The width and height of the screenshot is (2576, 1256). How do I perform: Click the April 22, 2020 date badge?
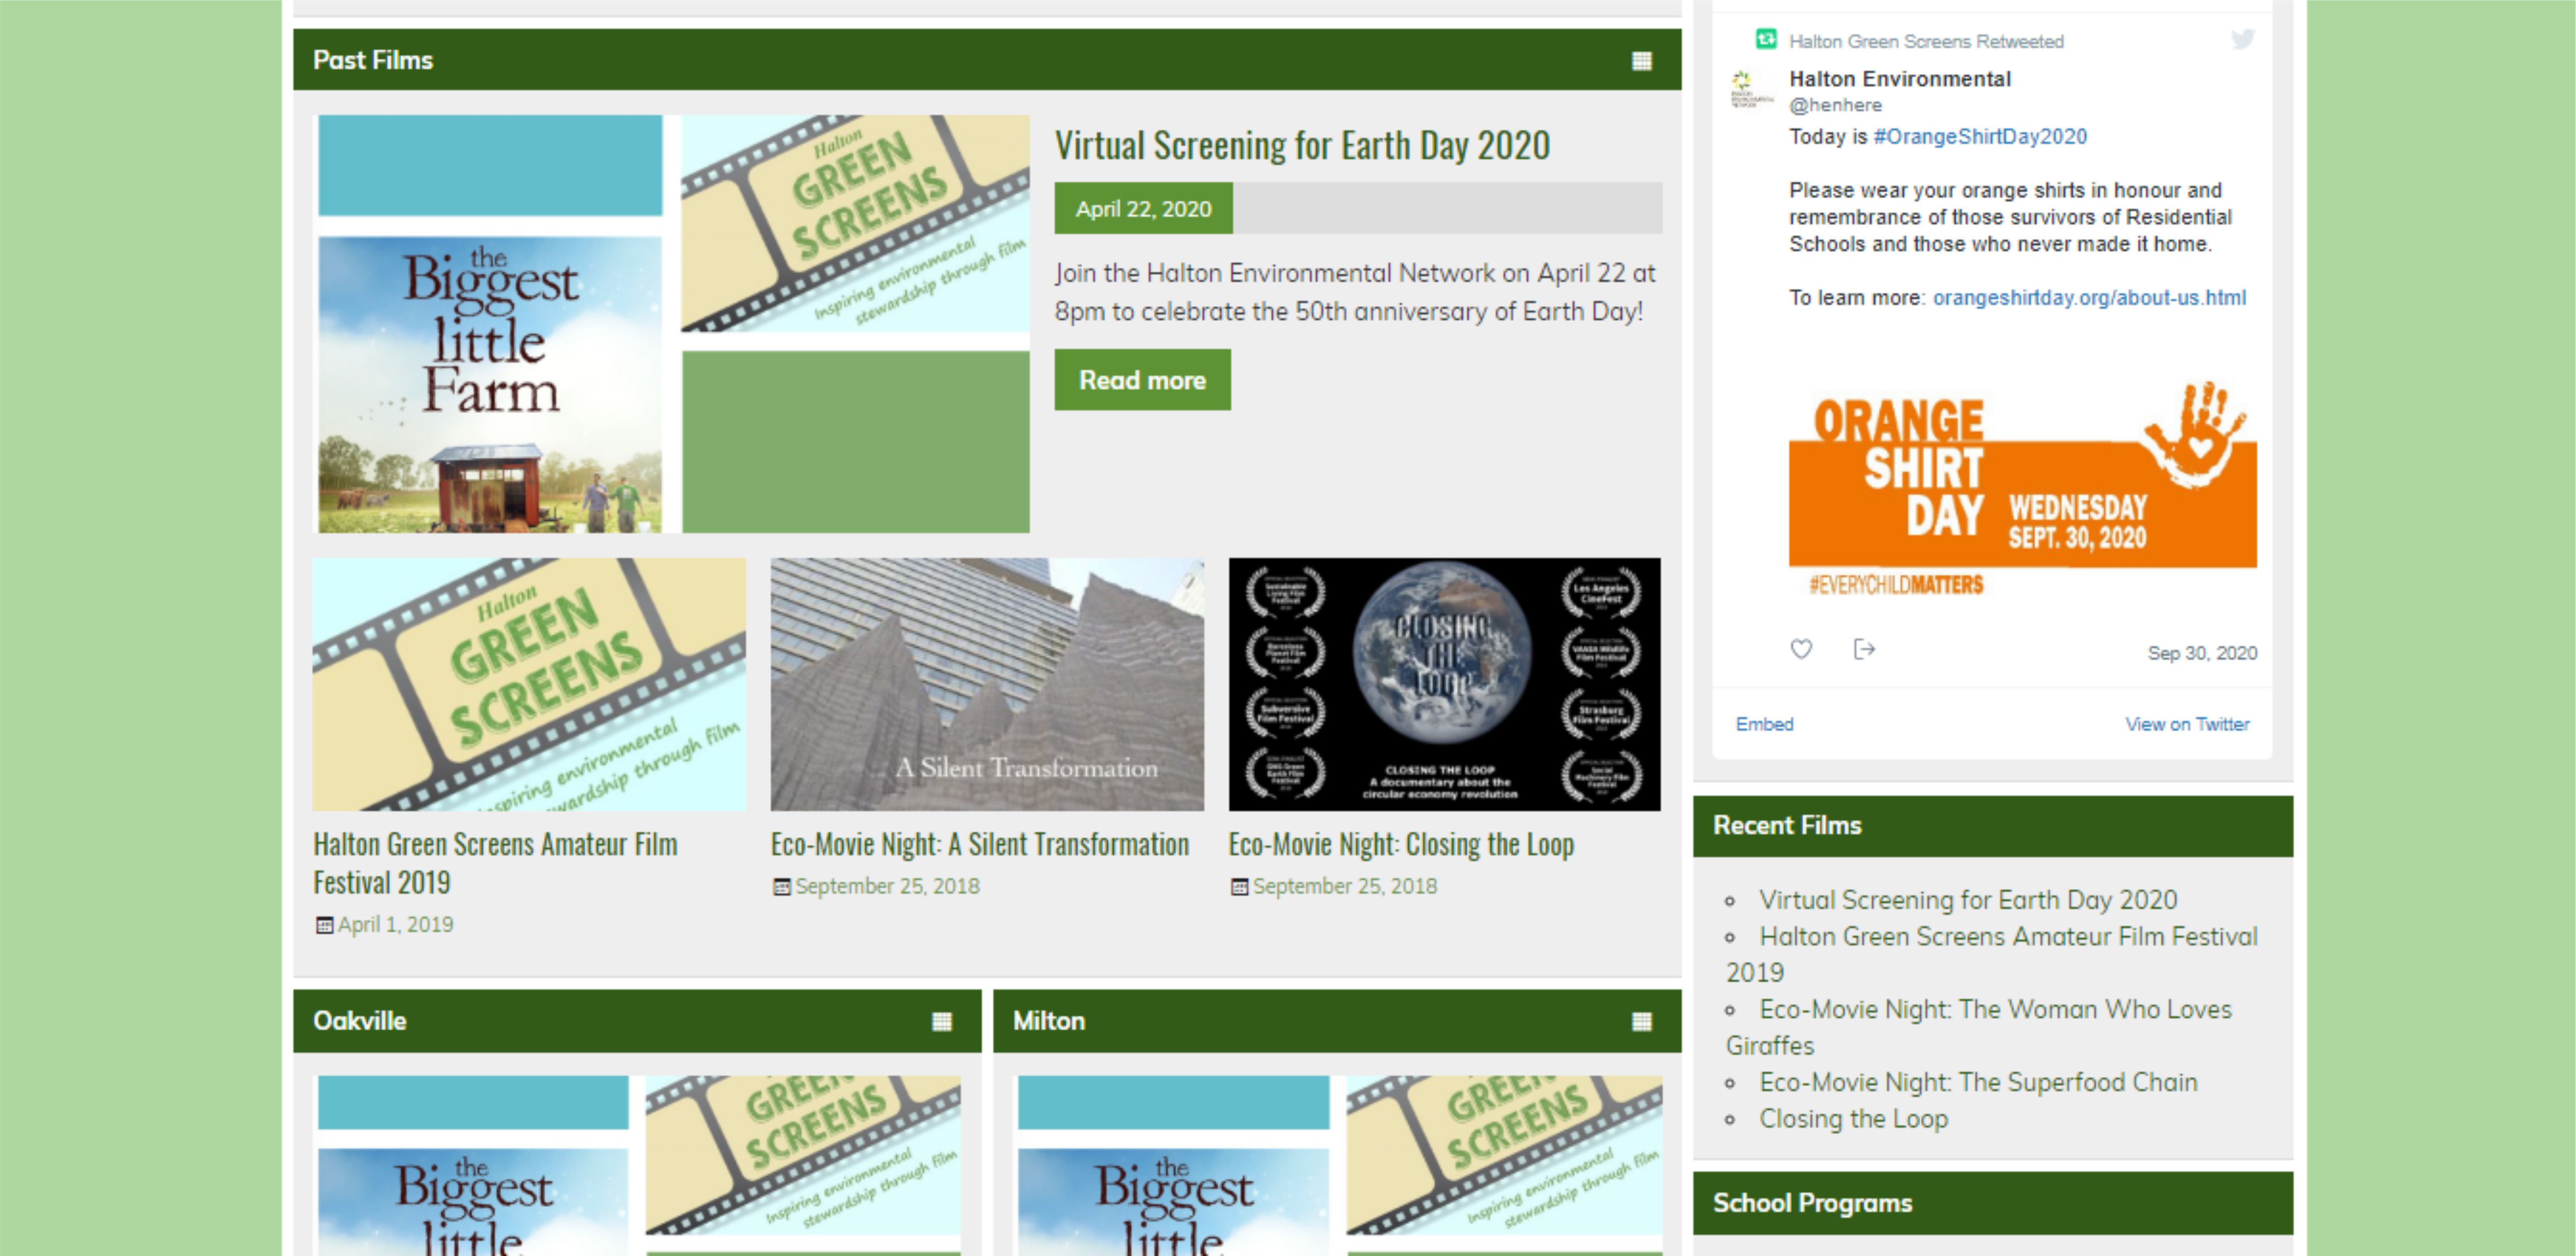click(x=1143, y=209)
